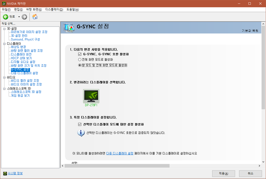Image resolution: width=266 pixels, height=179 pixels.
Task: Click the NVIDIA icon in title bar
Action: tap(4, 3)
